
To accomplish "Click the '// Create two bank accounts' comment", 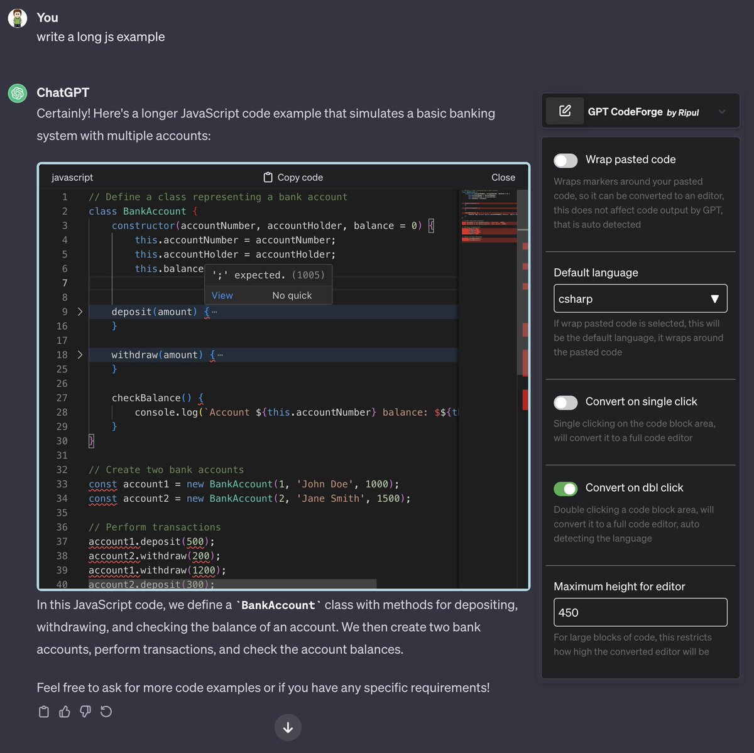I will click(x=166, y=470).
